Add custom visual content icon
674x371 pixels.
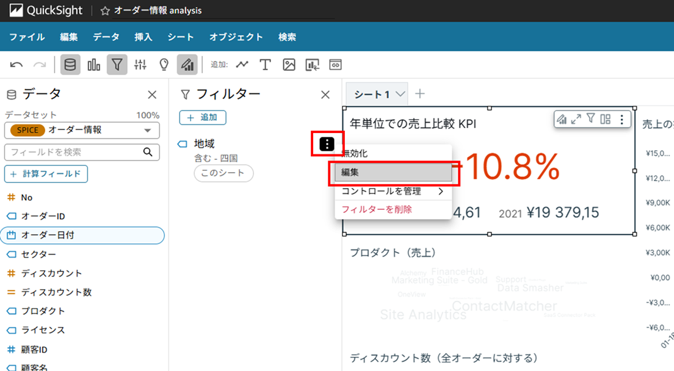point(312,65)
